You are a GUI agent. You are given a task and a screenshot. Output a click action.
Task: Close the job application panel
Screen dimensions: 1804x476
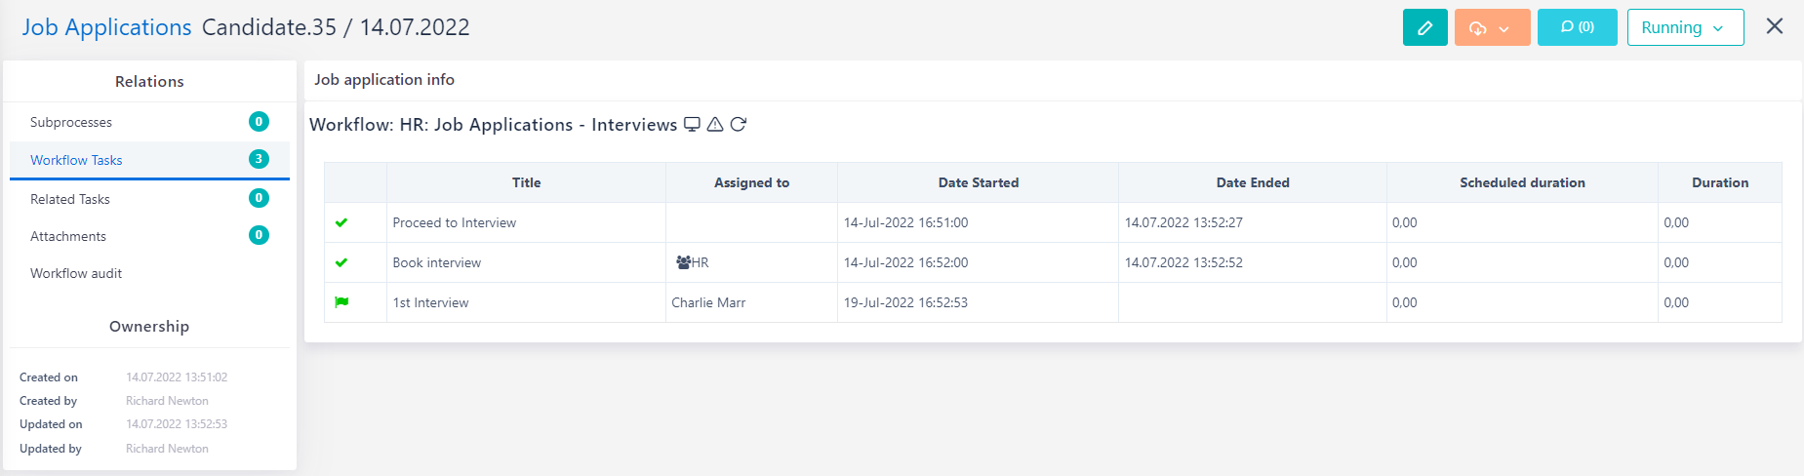tap(1774, 26)
